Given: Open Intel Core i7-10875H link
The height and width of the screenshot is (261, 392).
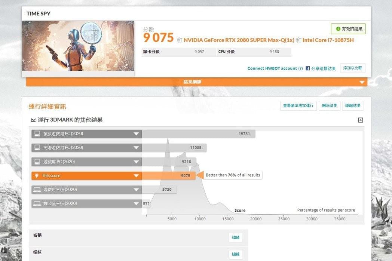Looking at the screenshot, I should 328,40.
